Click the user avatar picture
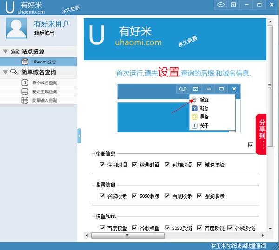 click(x=16, y=28)
